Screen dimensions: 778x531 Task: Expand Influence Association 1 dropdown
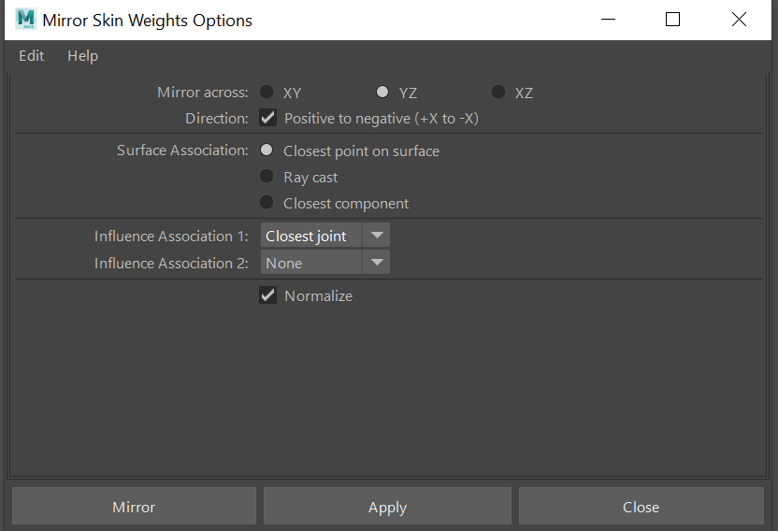324,237
